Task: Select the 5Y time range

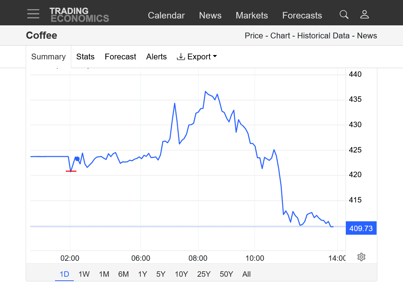Action: pyautogui.click(x=161, y=274)
